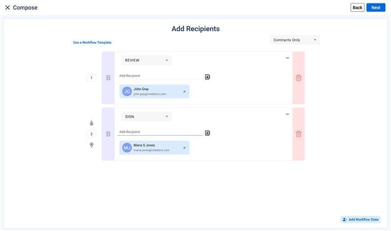Focus Add Recipient field in SIGN step

(159, 132)
